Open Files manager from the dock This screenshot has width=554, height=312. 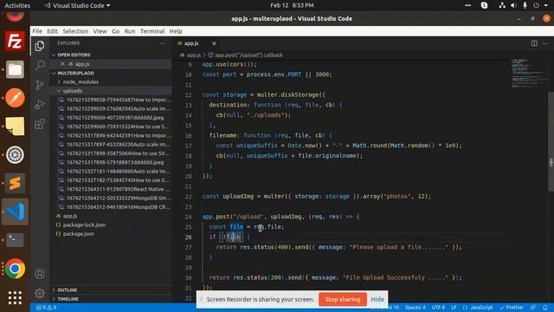[15, 69]
